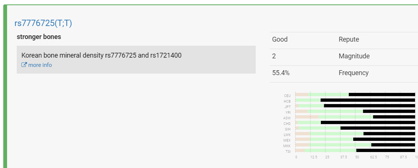Click the Frequency label cell

click(354, 73)
